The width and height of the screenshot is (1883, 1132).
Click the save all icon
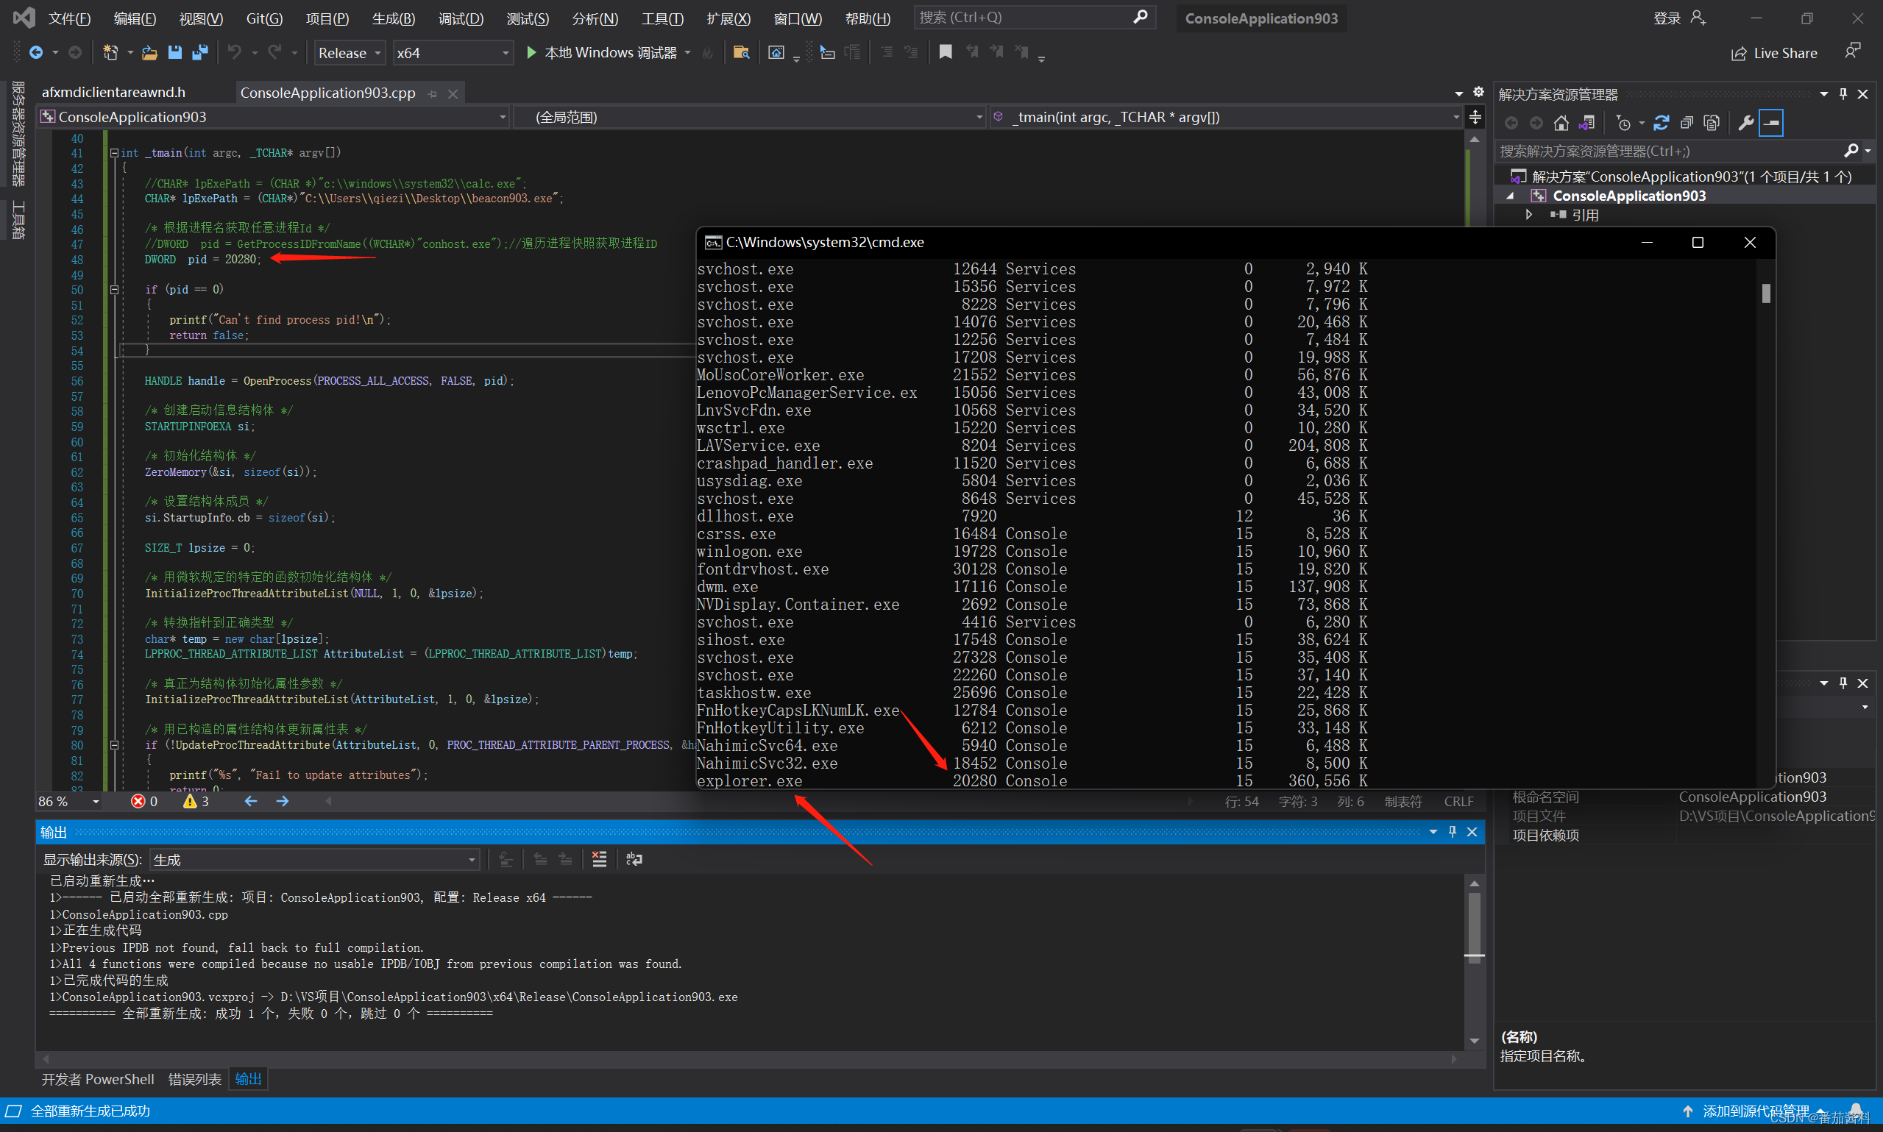(x=200, y=53)
